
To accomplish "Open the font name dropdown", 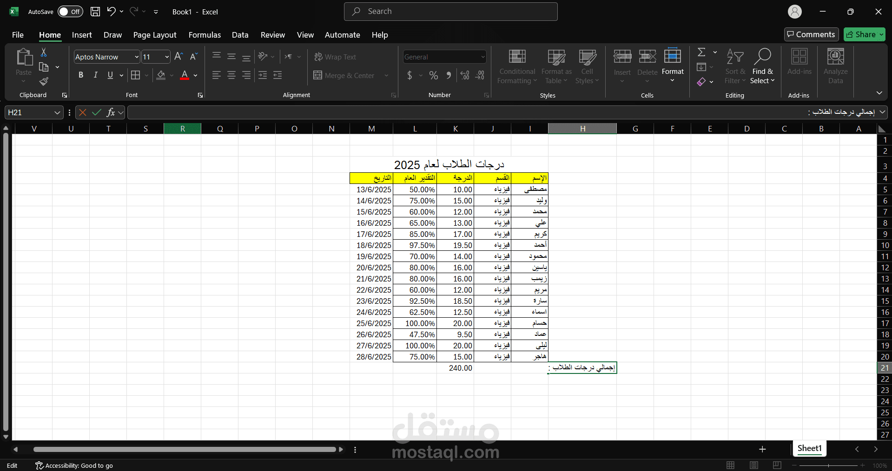I will [136, 57].
